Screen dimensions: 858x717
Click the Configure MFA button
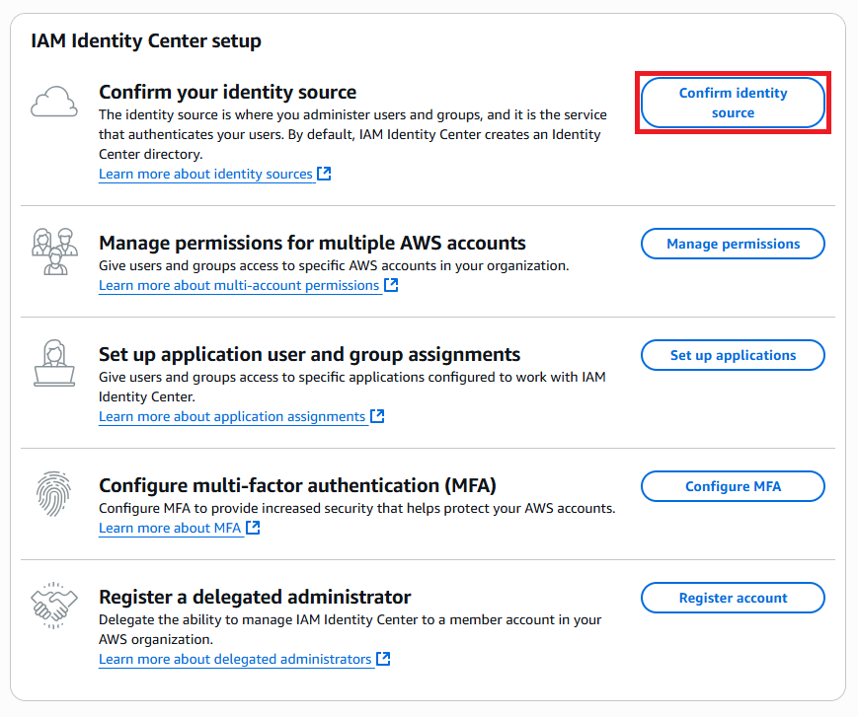click(733, 486)
